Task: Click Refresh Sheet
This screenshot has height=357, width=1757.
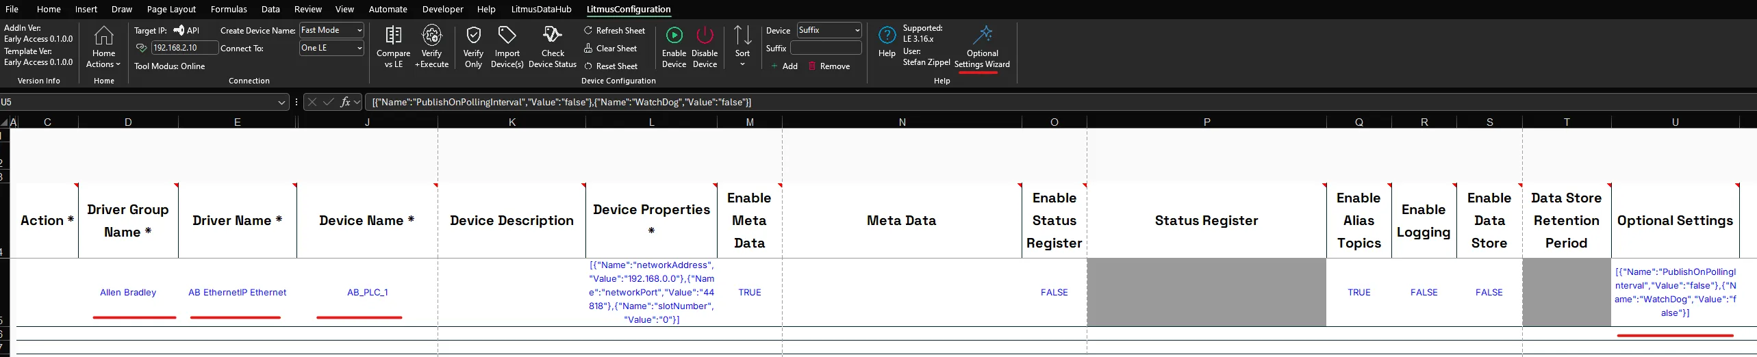Action: 614,31
